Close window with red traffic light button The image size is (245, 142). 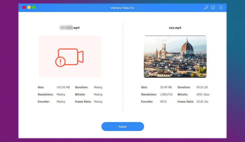click(x=24, y=7)
